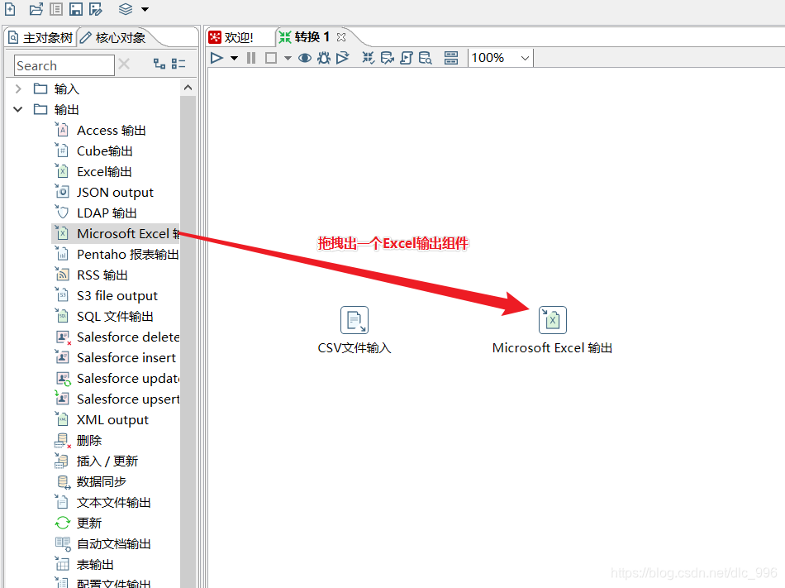Image resolution: width=785 pixels, height=588 pixels.
Task: Select the 更新 step
Action: 78,523
